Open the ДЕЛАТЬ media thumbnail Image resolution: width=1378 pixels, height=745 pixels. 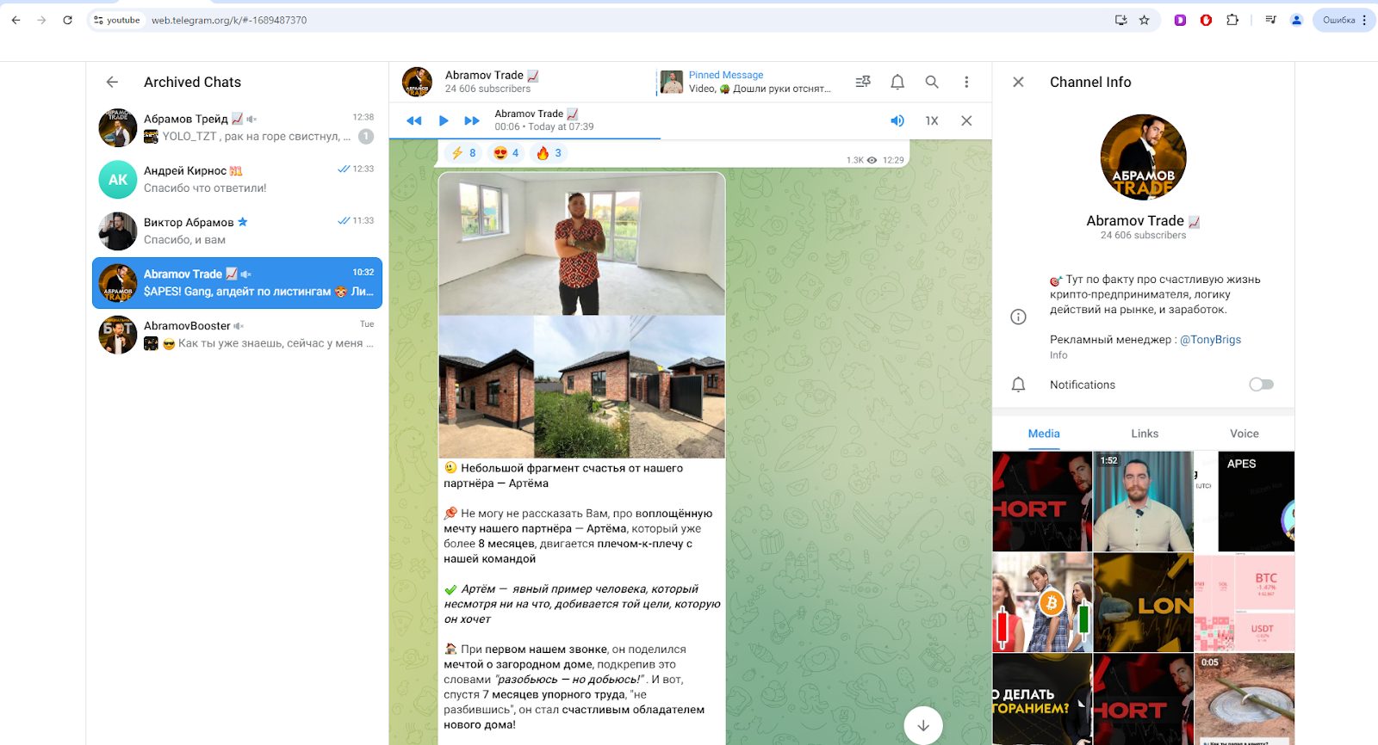1042,699
